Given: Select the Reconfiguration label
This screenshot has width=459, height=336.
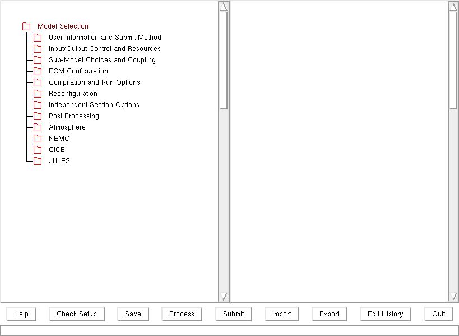Looking at the screenshot, I should tap(73, 94).
